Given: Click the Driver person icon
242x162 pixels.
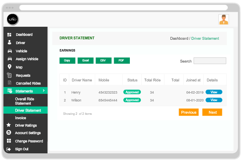Looking at the screenshot, I should point(9,42).
